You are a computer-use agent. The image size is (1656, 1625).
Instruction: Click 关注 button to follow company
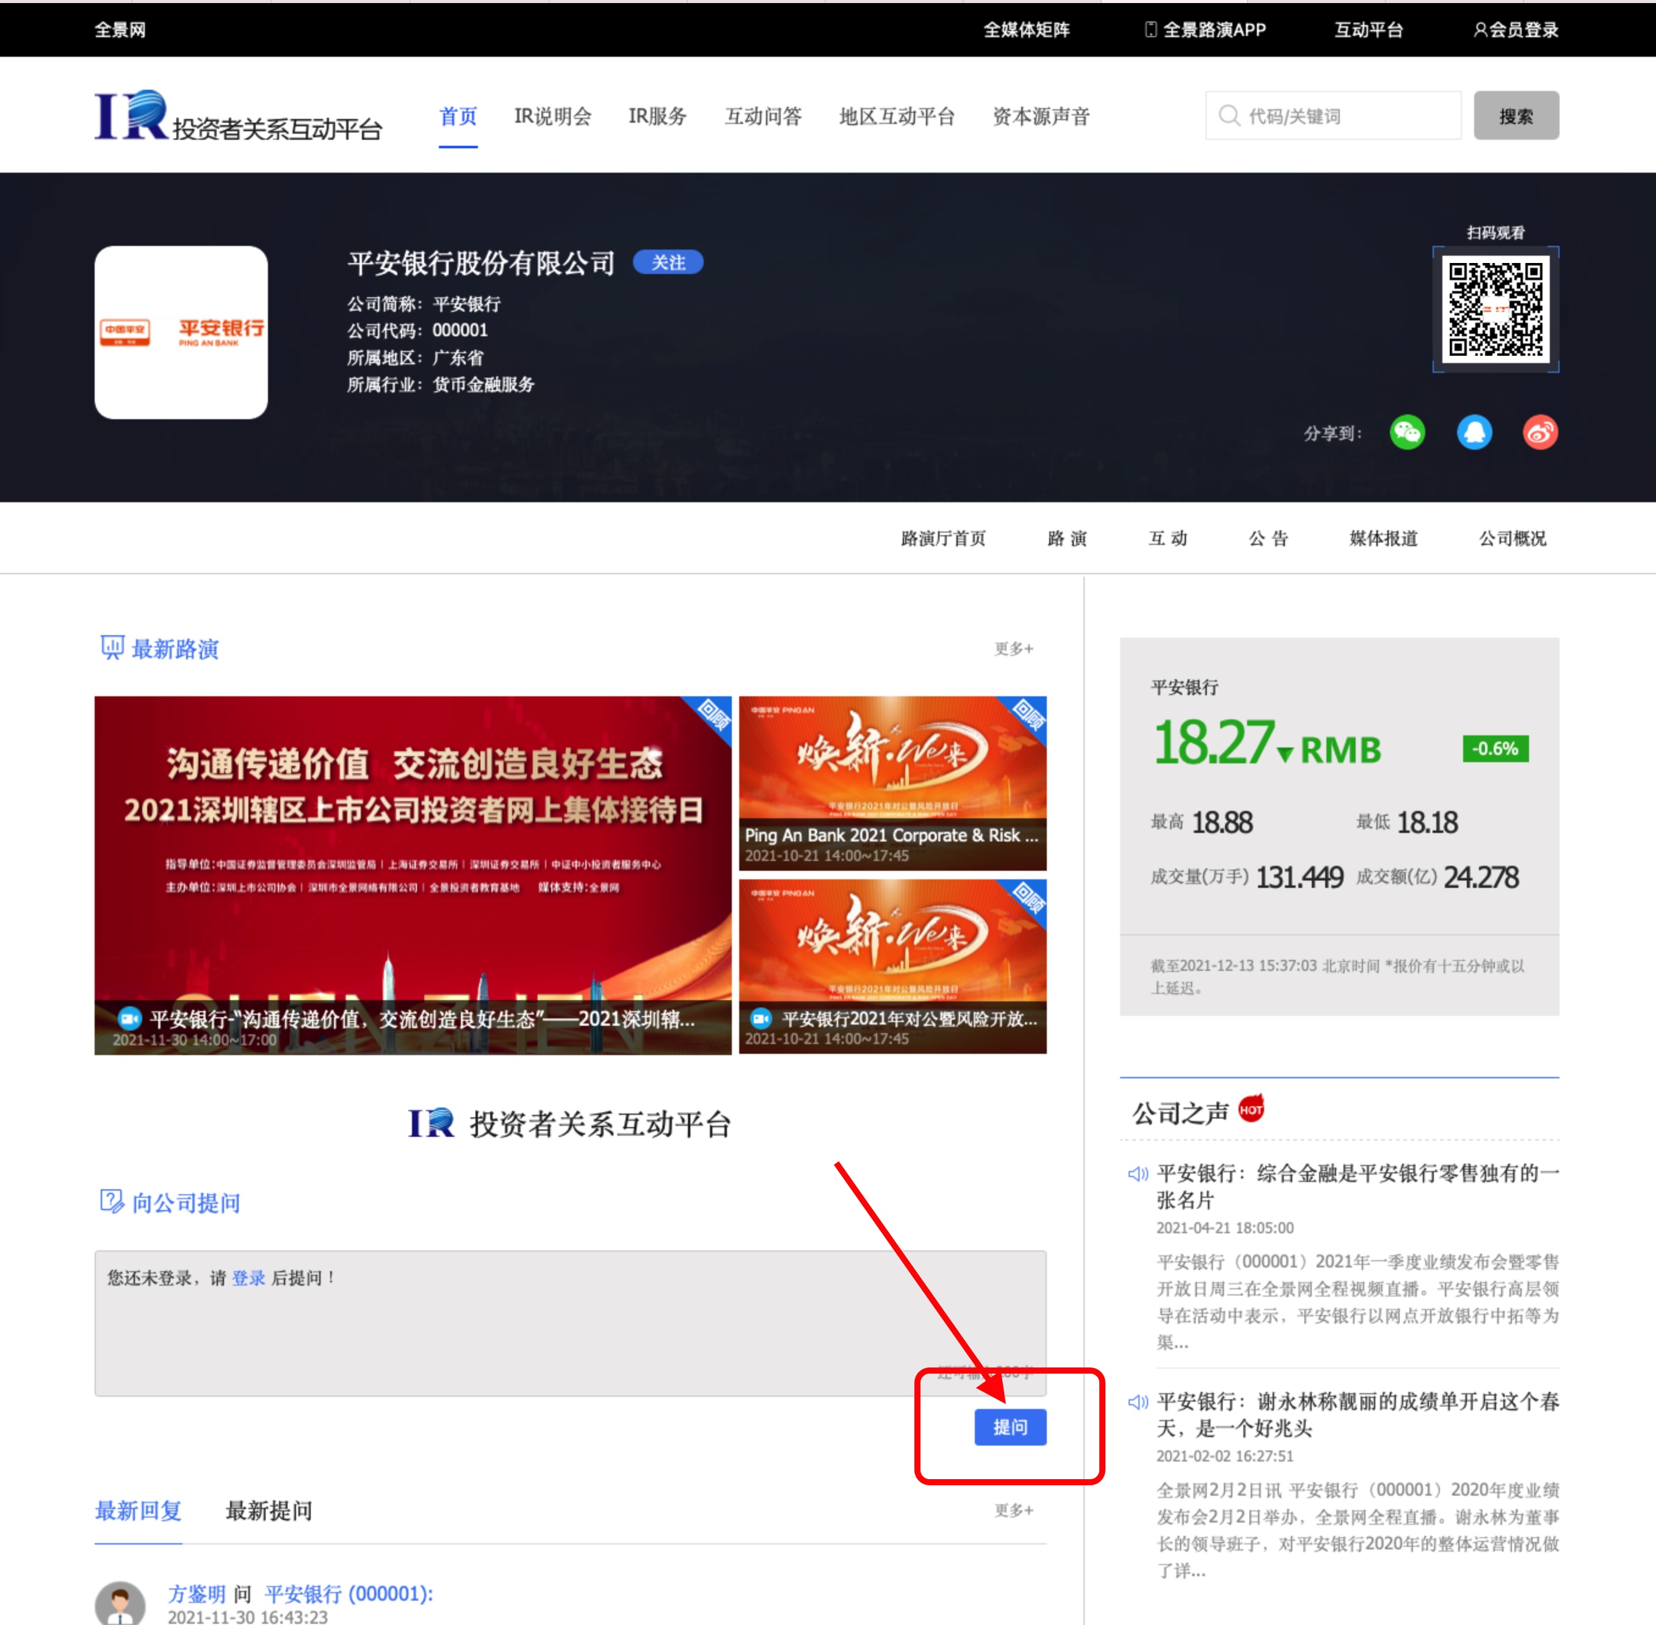[668, 262]
